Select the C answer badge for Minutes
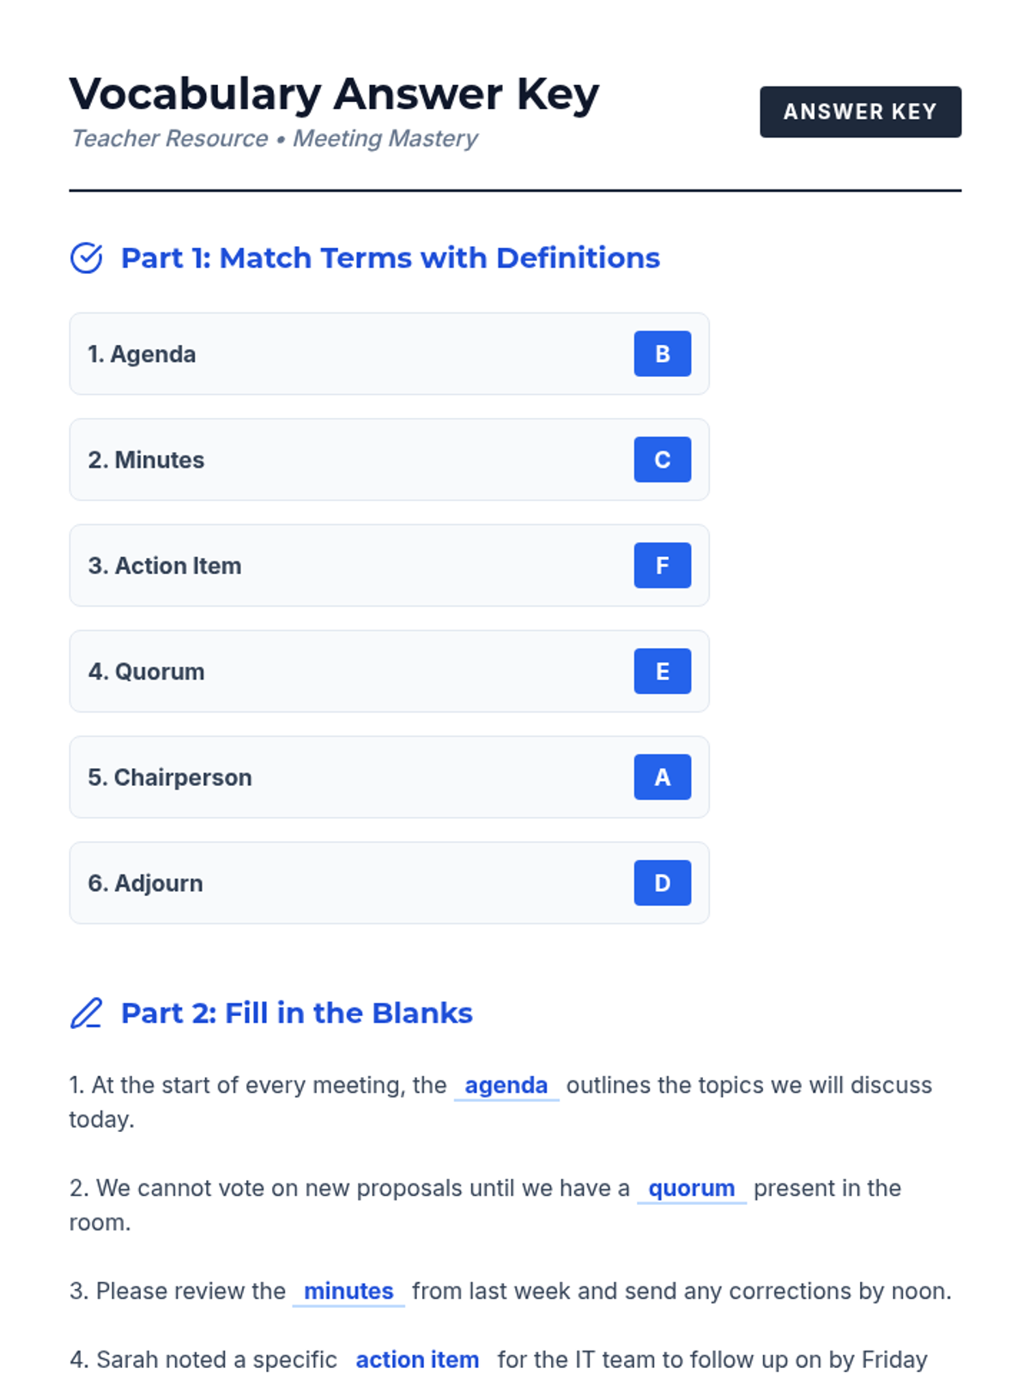Screen dimensions: 1030x1373 coord(662,459)
